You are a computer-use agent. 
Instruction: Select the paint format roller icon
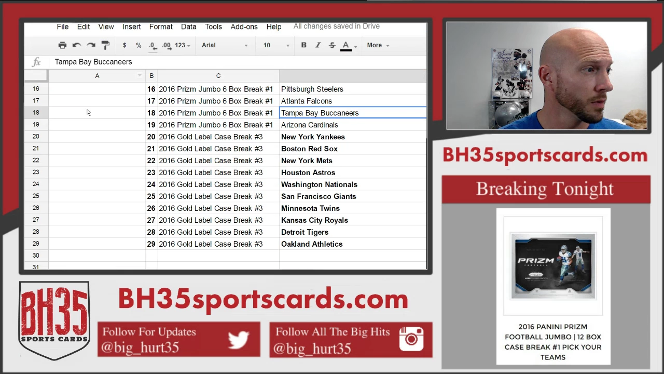click(x=105, y=45)
